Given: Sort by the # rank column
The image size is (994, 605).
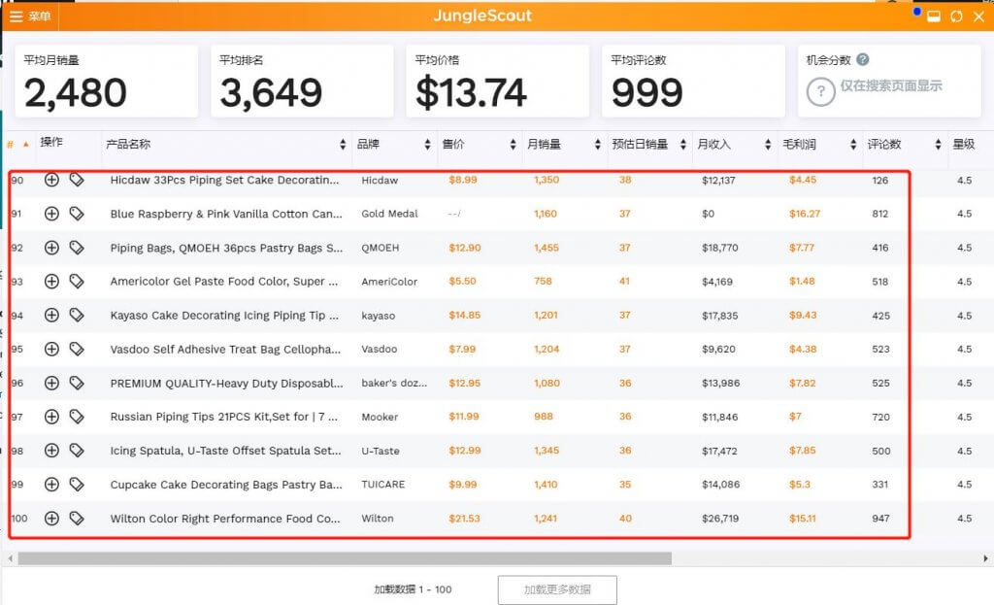Looking at the screenshot, I should tap(17, 145).
